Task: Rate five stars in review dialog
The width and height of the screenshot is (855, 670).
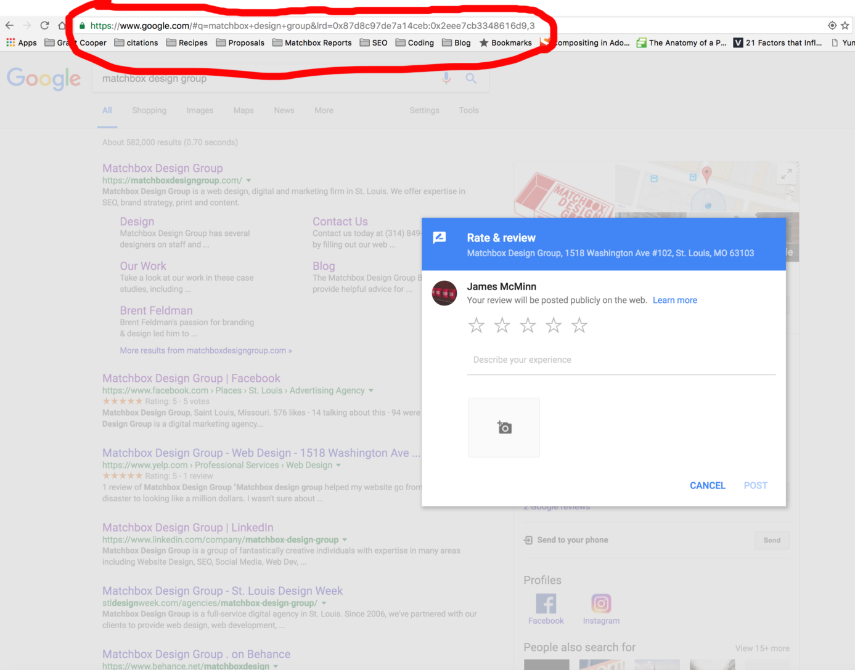Action: (579, 325)
